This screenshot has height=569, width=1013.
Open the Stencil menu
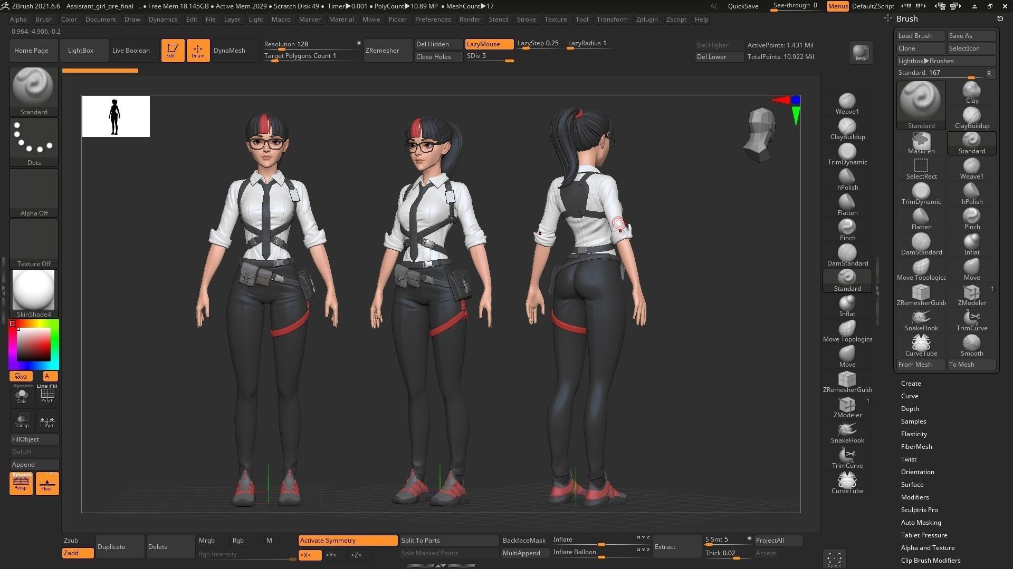(499, 19)
